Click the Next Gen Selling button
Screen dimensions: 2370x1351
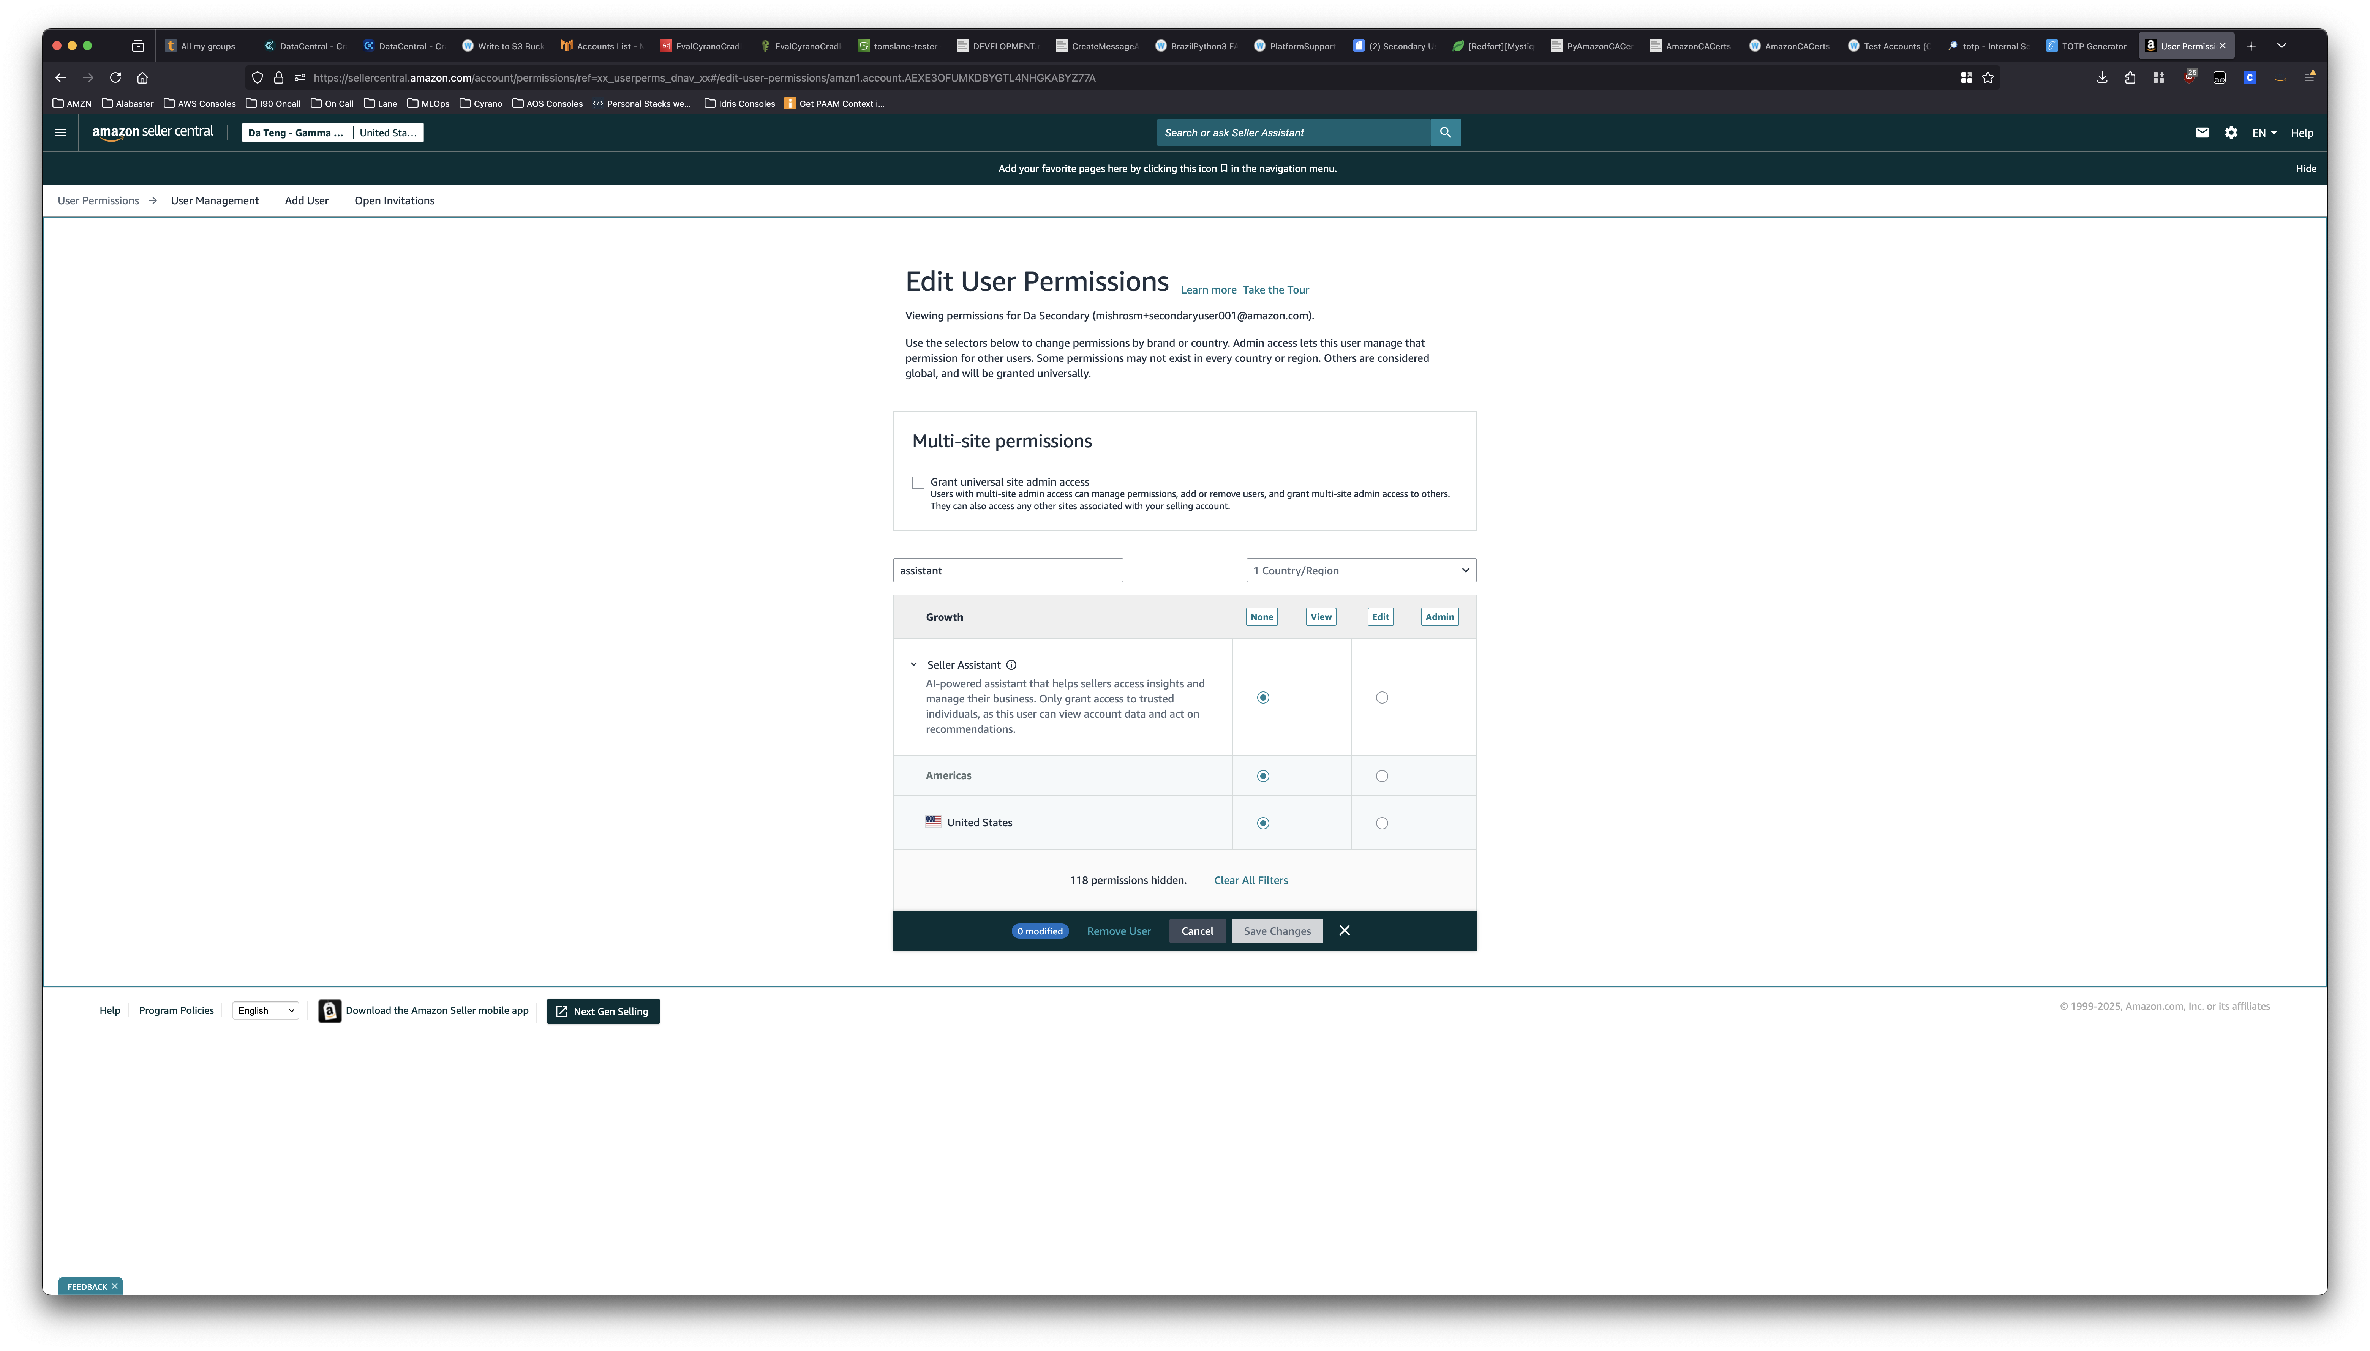[603, 1012]
